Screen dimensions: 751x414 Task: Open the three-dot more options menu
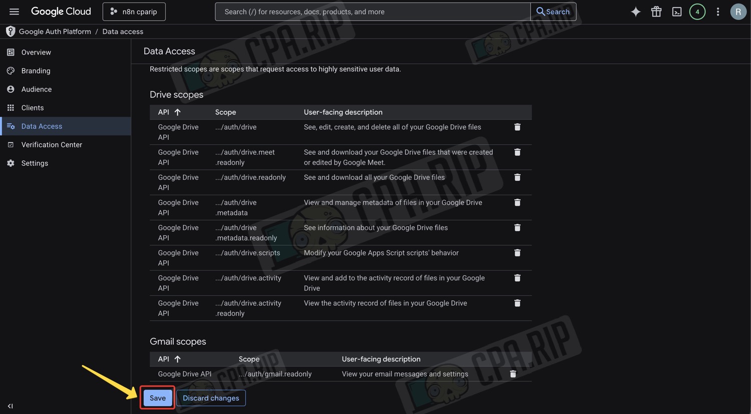click(717, 12)
